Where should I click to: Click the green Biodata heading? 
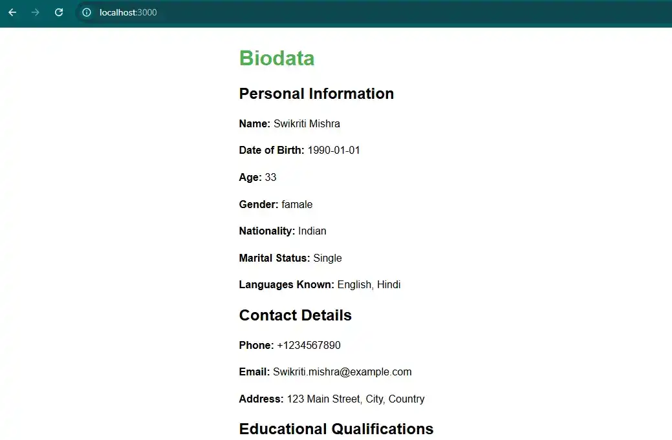[277, 58]
